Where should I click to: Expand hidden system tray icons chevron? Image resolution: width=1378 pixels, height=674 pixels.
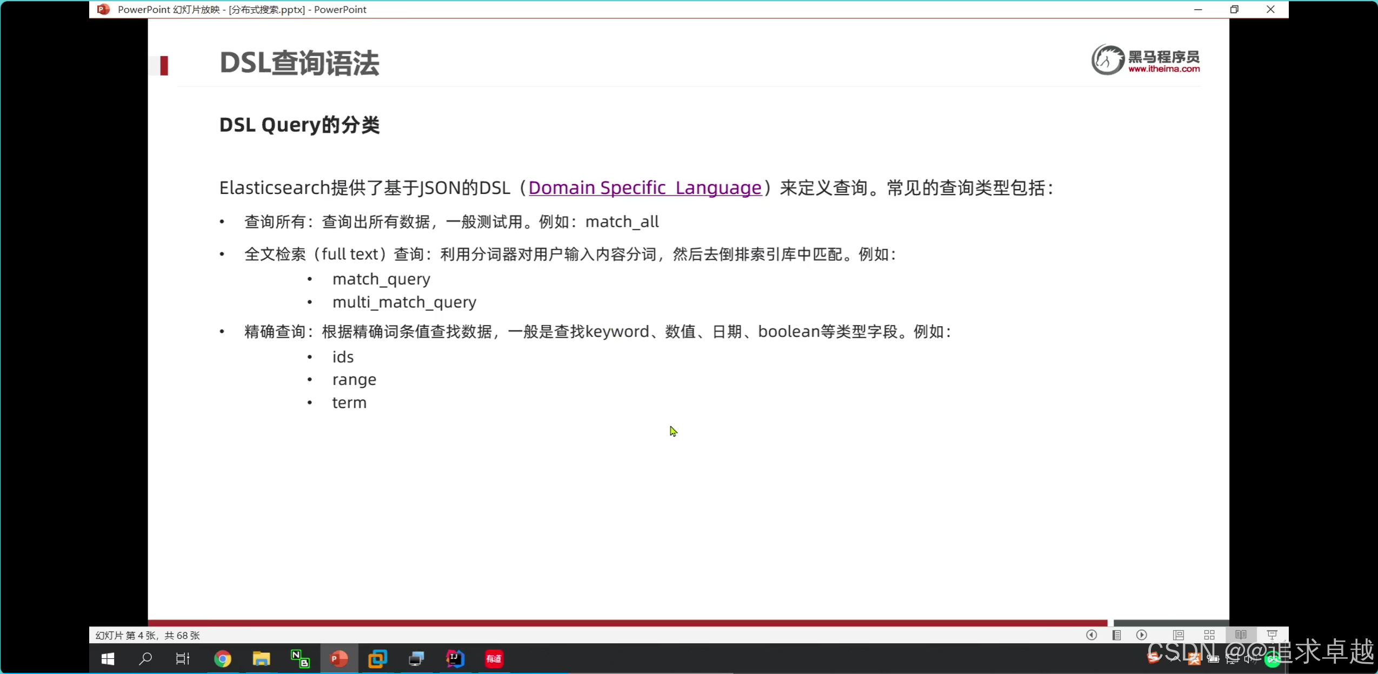click(1175, 659)
